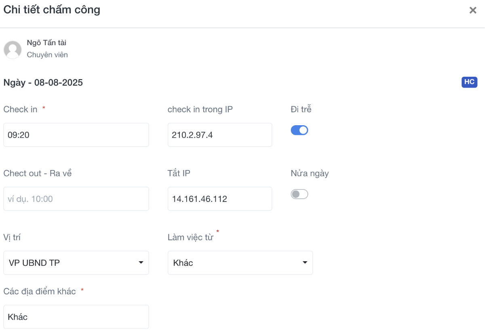Click the Chi tiết chấm công title

52,10
